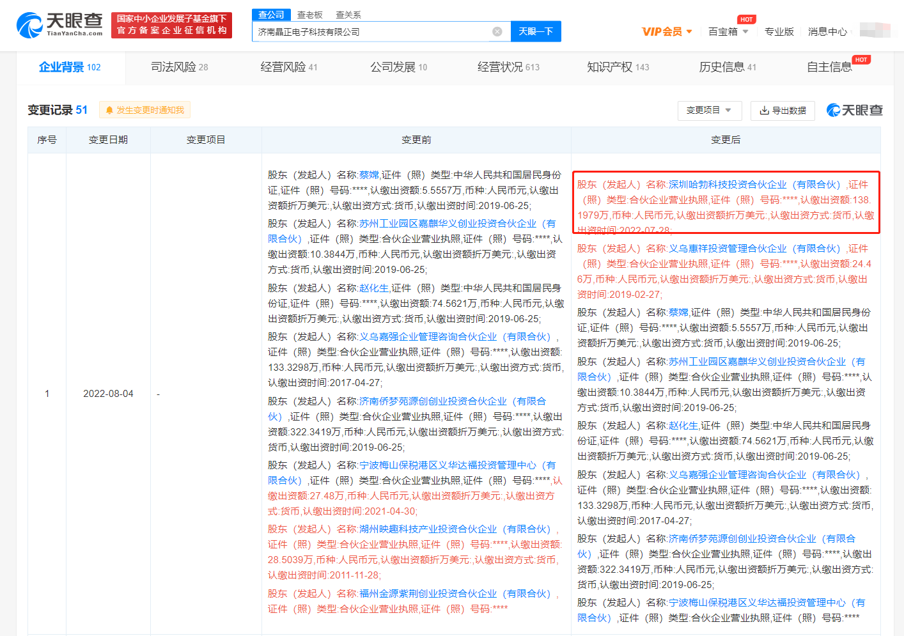
Task: Click the 变更前 column header
Action: tap(416, 139)
